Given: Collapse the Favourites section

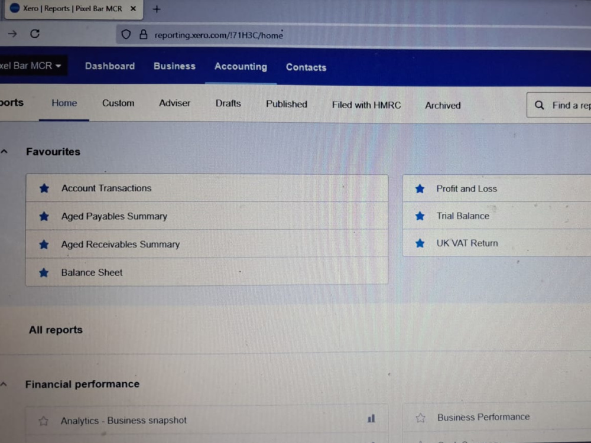Looking at the screenshot, I should pos(4,151).
